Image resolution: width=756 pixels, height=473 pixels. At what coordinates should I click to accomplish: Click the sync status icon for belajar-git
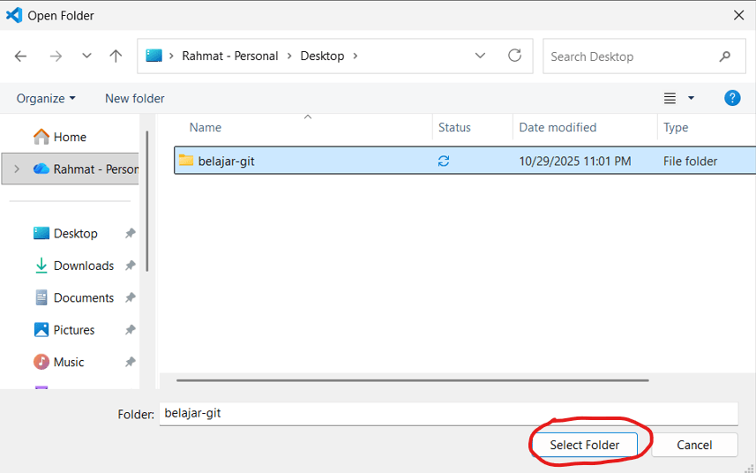(x=444, y=161)
